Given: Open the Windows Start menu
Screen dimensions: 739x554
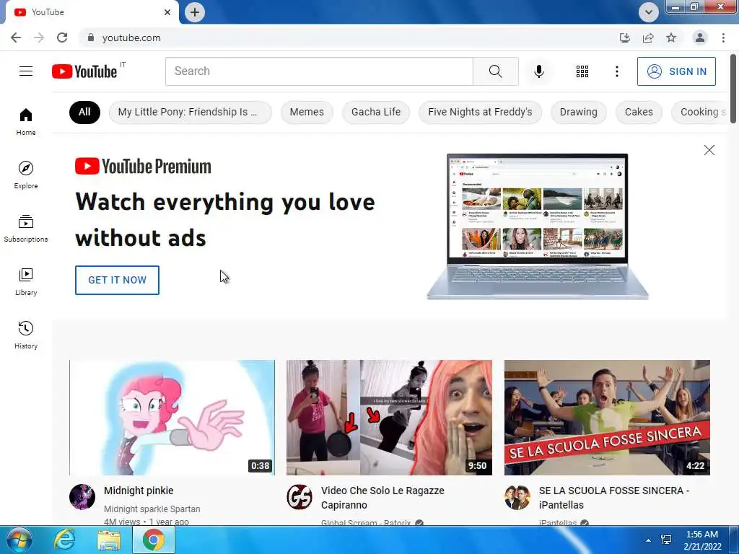Looking at the screenshot, I should 18,540.
